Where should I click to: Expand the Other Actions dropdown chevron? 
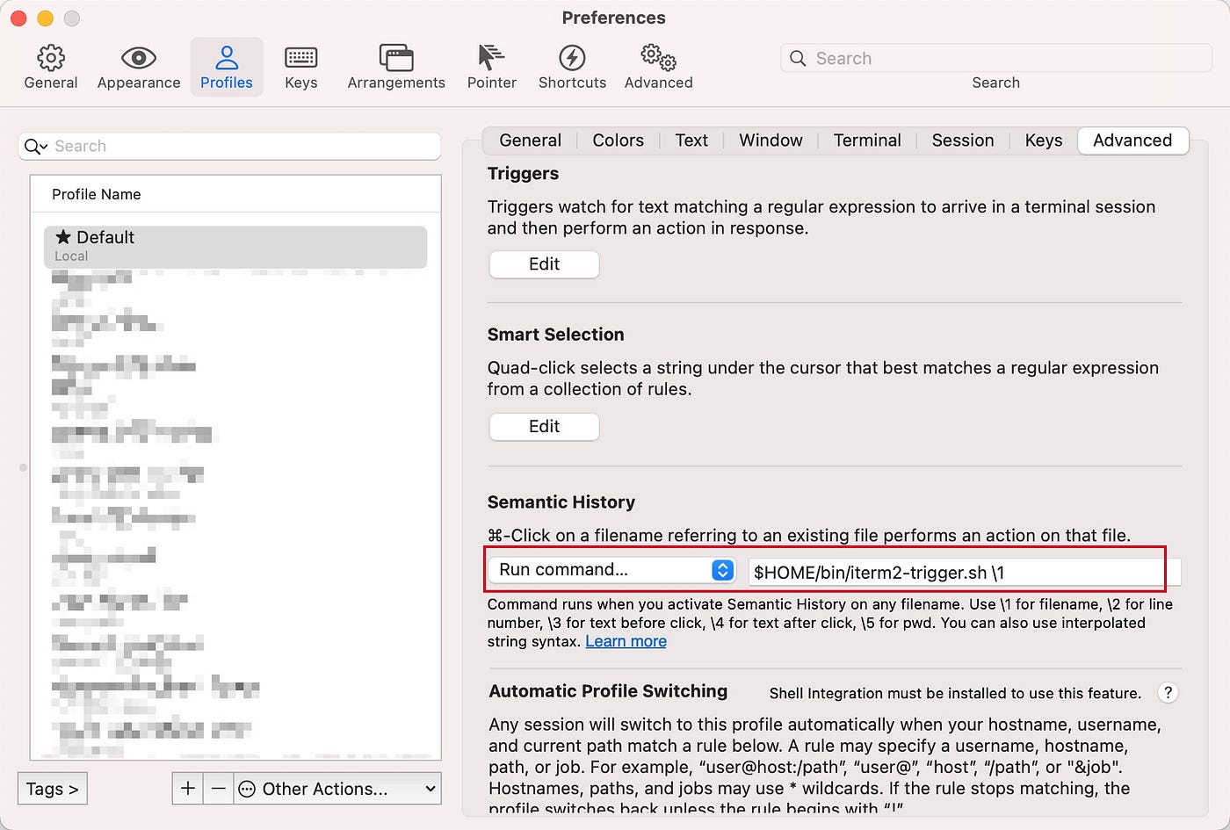pos(430,789)
